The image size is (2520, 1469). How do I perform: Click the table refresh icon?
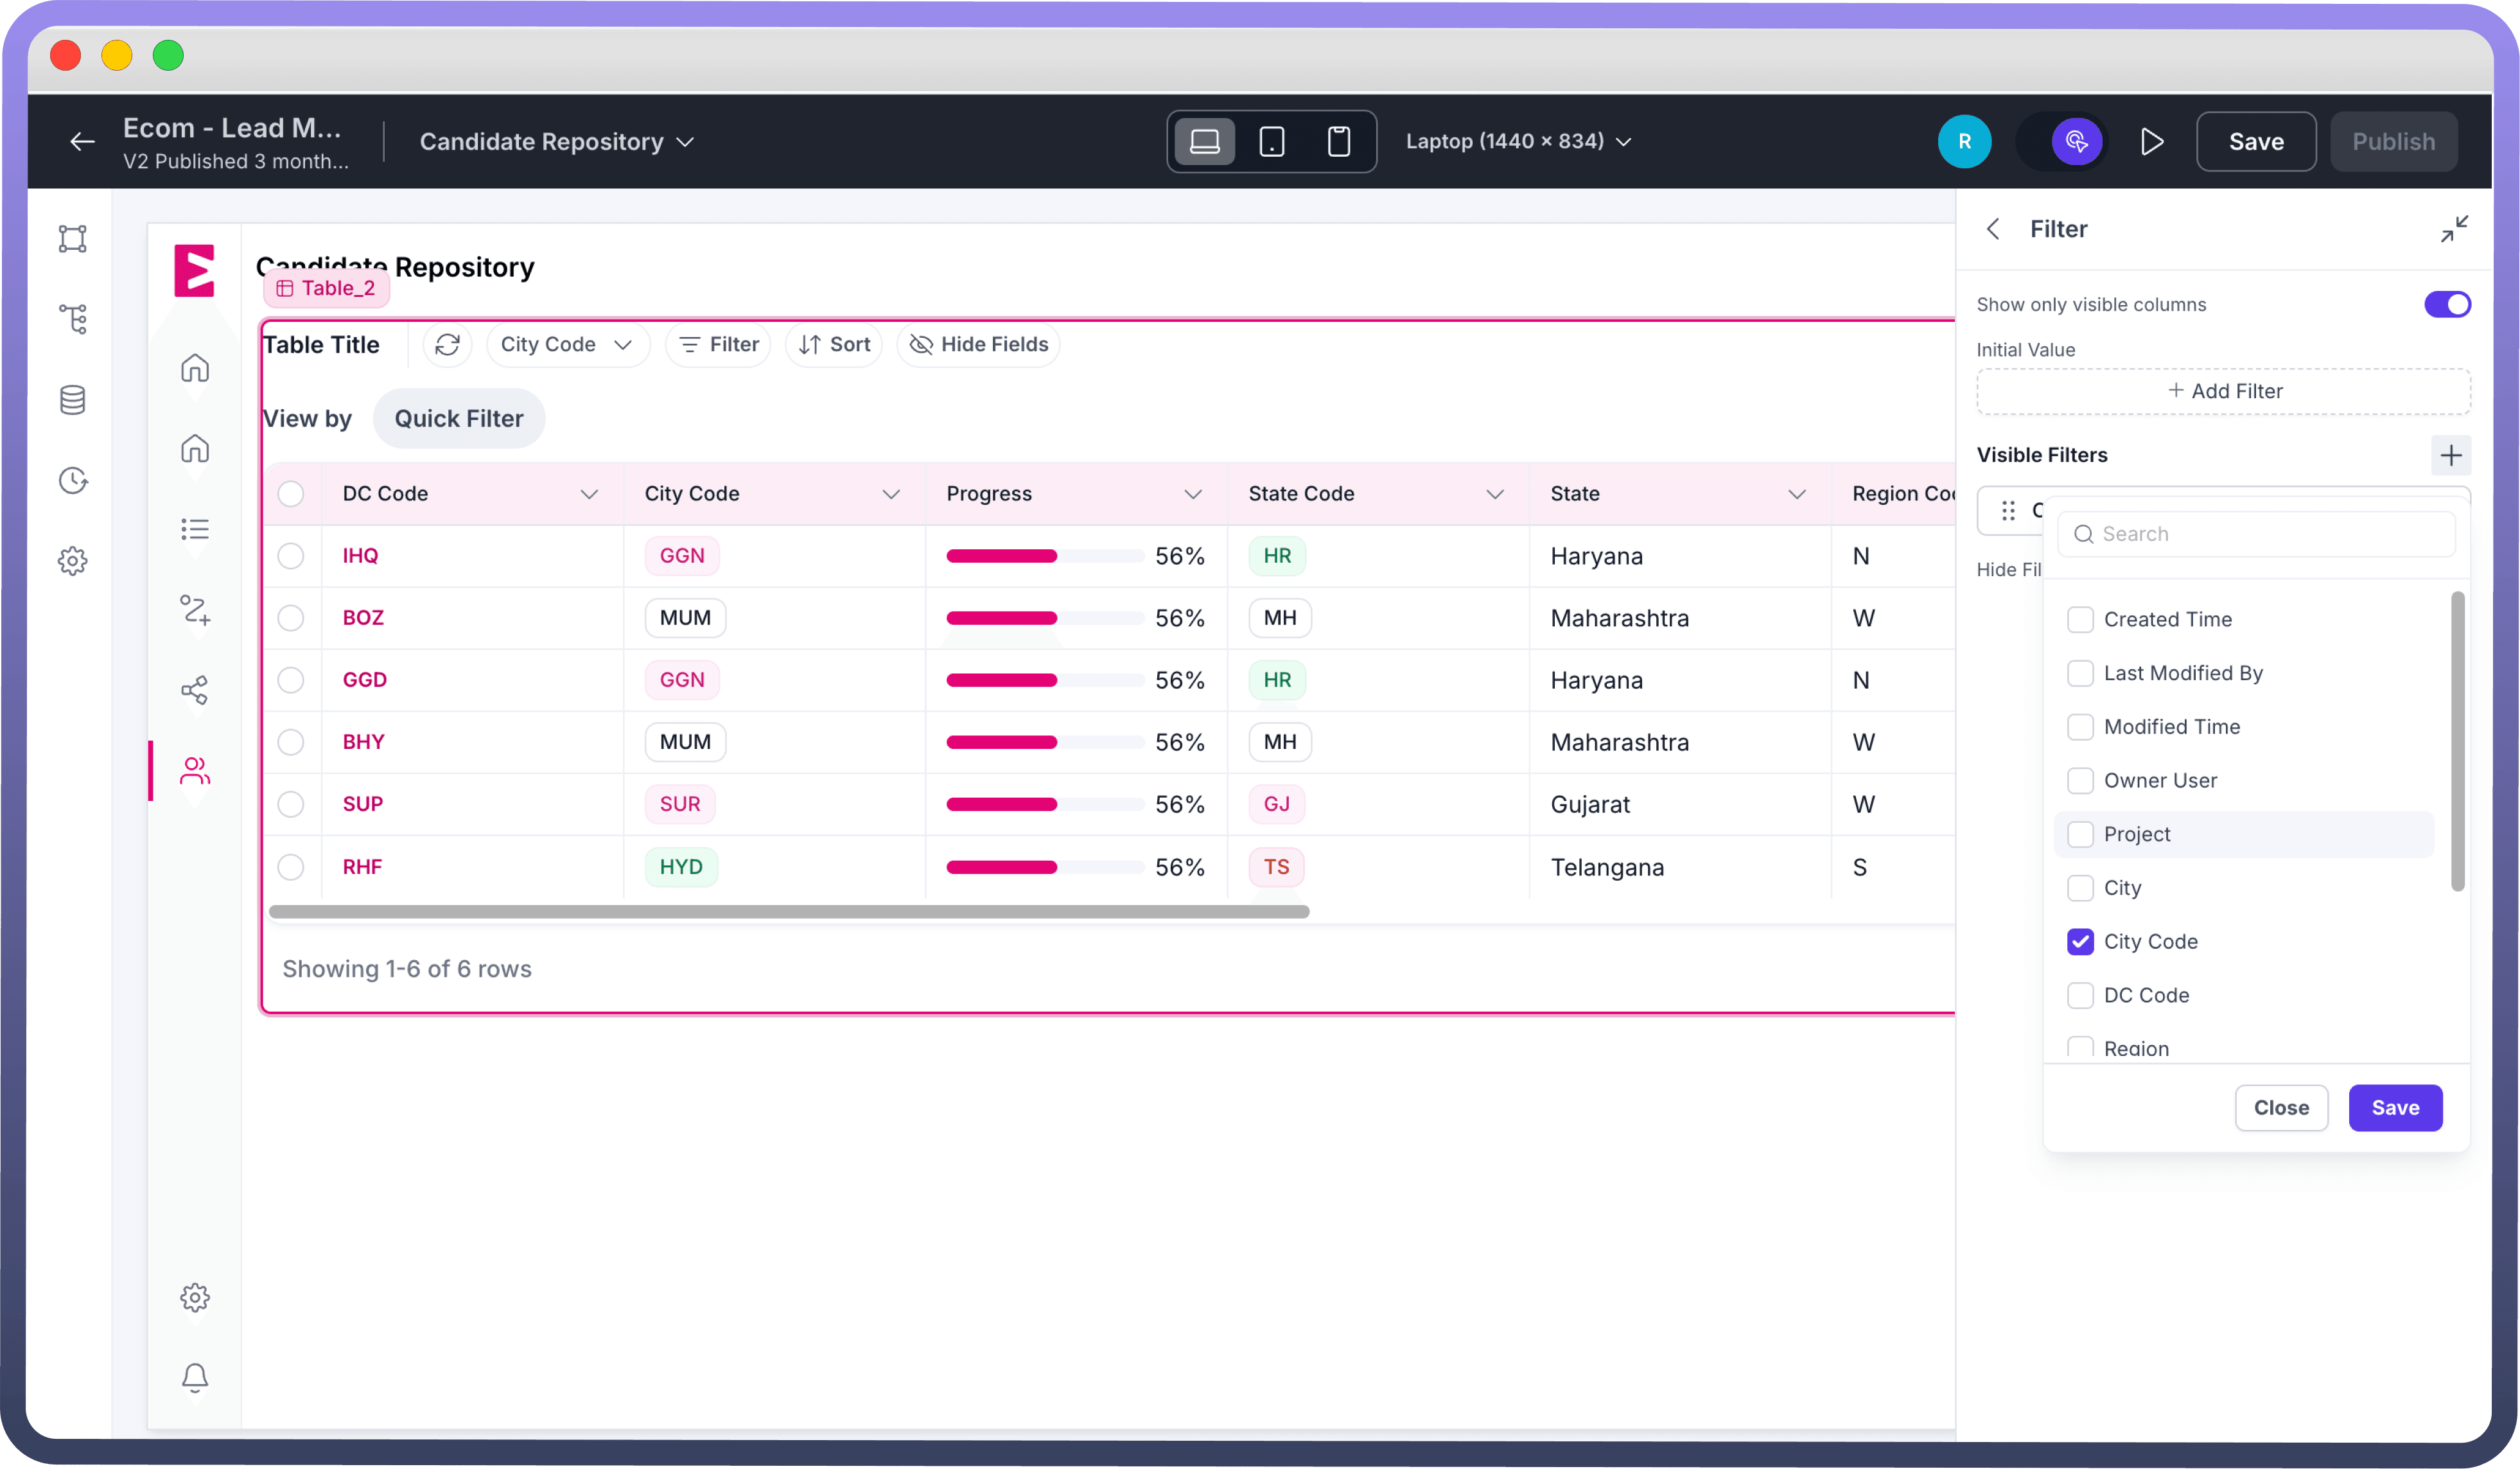pyautogui.click(x=447, y=345)
